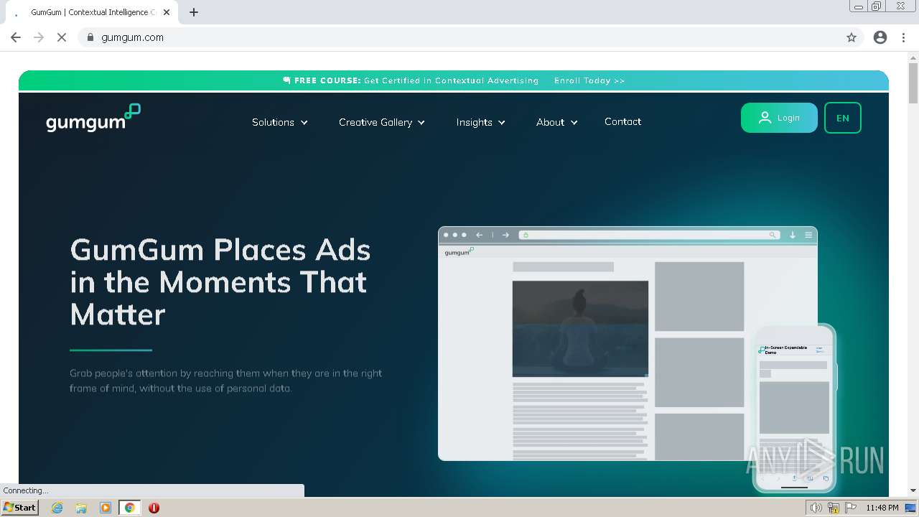The image size is (919, 517).
Task: Click 'Grab people's attention' paragraph
Action: (225, 381)
